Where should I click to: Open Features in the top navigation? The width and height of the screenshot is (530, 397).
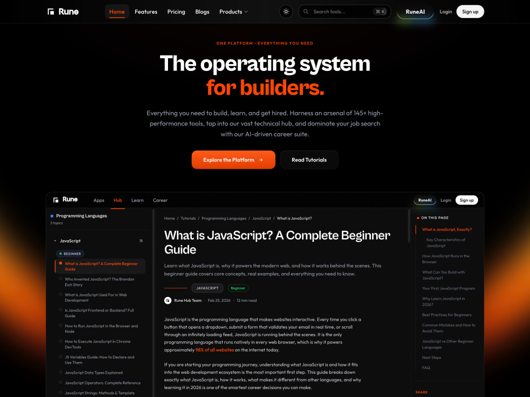[146, 12]
